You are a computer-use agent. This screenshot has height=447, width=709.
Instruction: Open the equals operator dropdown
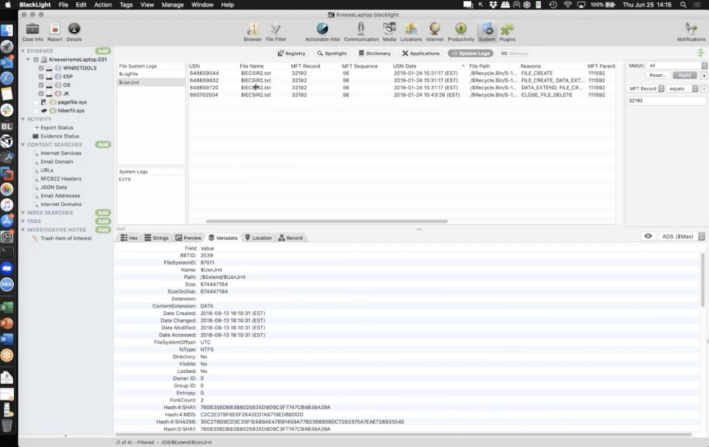(x=683, y=89)
